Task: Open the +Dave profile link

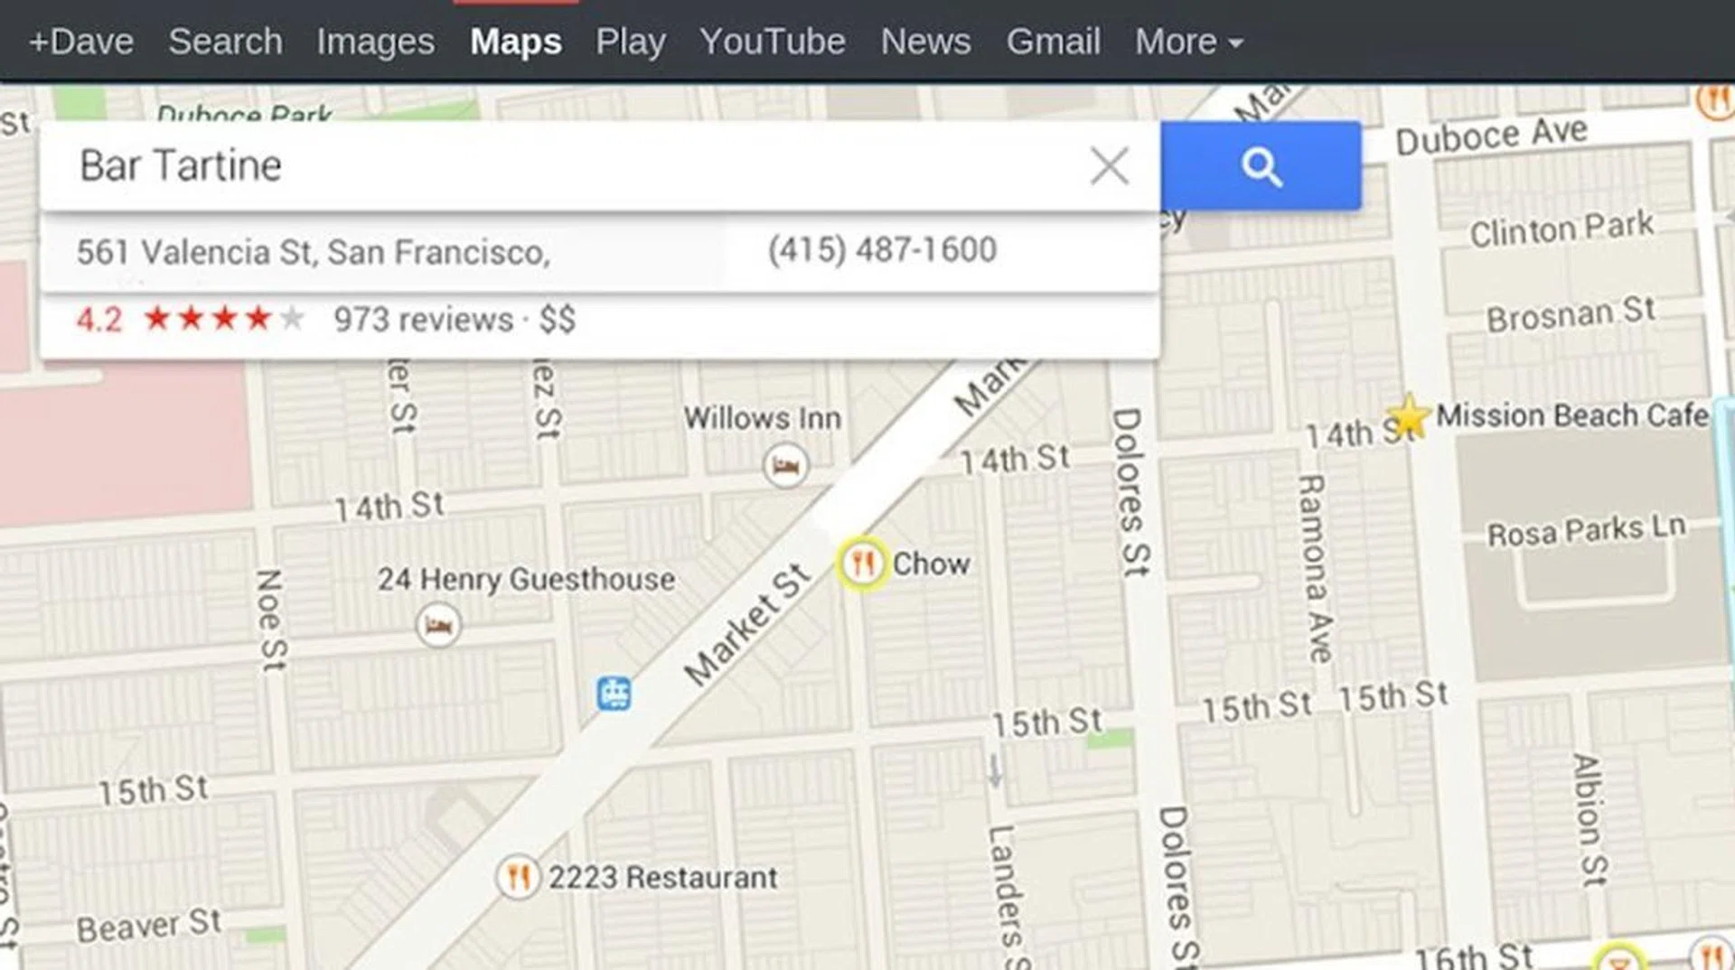Action: 81,42
